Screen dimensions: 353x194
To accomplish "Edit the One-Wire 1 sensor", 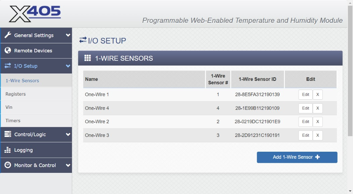I will [x=305, y=95].
